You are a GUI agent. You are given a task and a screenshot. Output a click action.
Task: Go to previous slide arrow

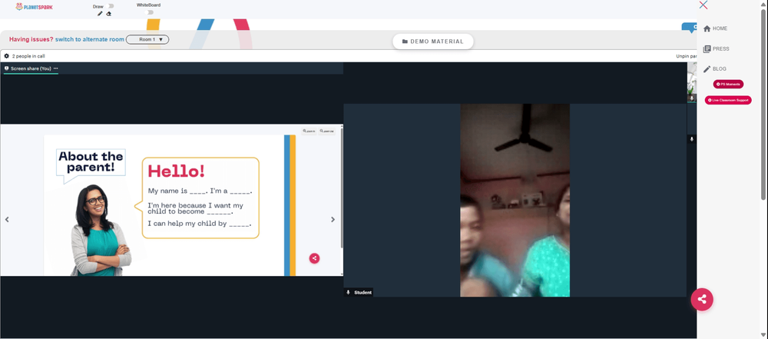point(7,219)
